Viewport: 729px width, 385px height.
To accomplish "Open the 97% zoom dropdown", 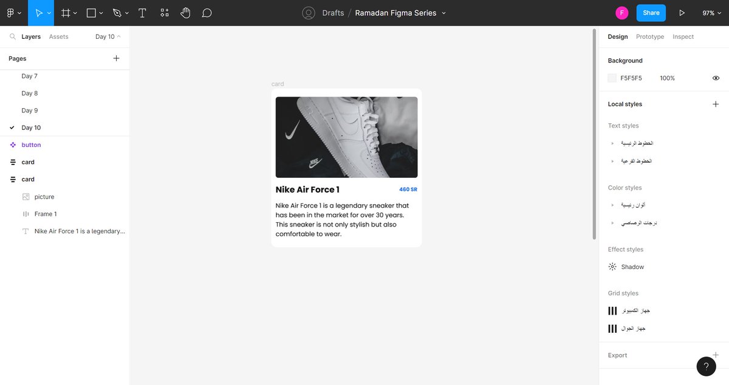I will pyautogui.click(x=711, y=13).
